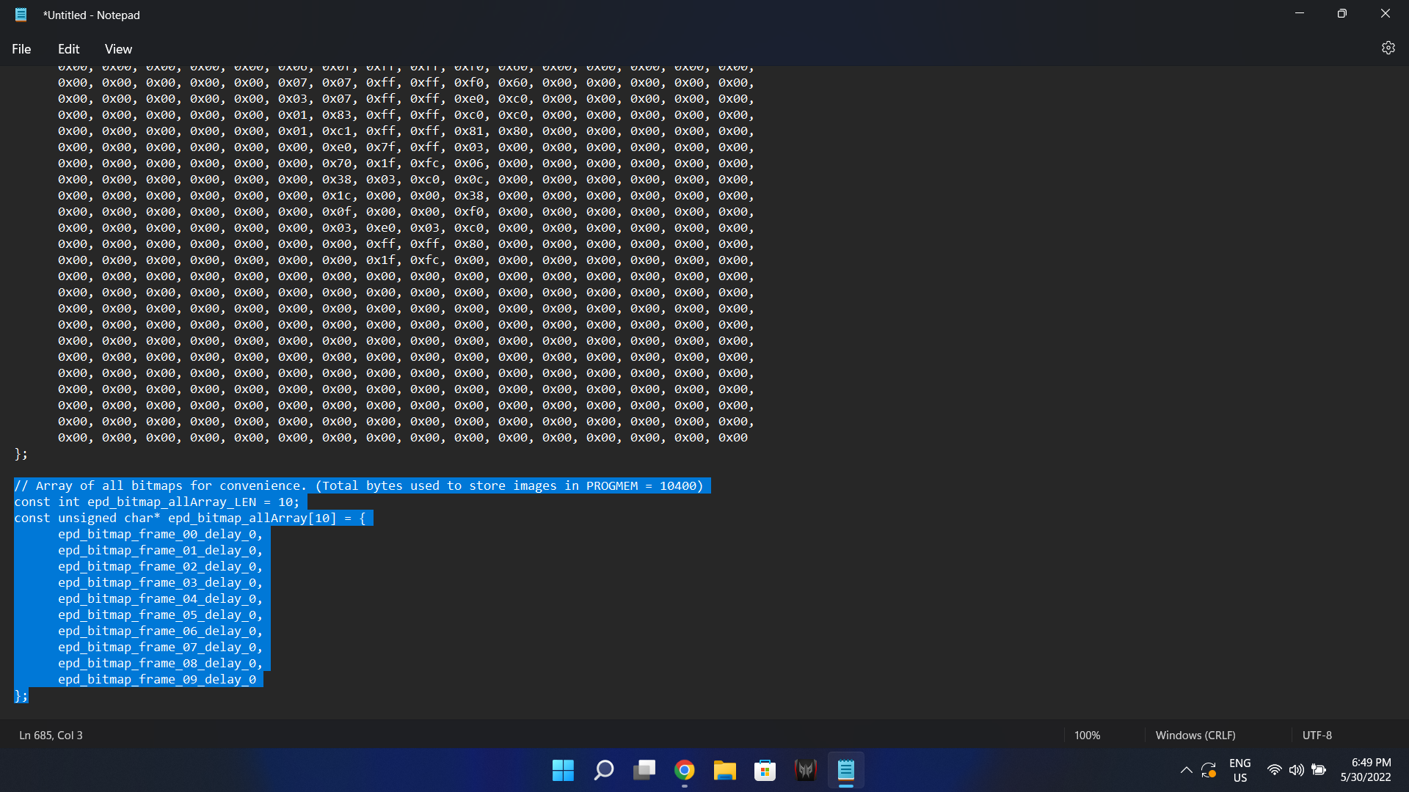Open Microsoft Store from the taskbar
1409x792 pixels.
[x=765, y=770]
